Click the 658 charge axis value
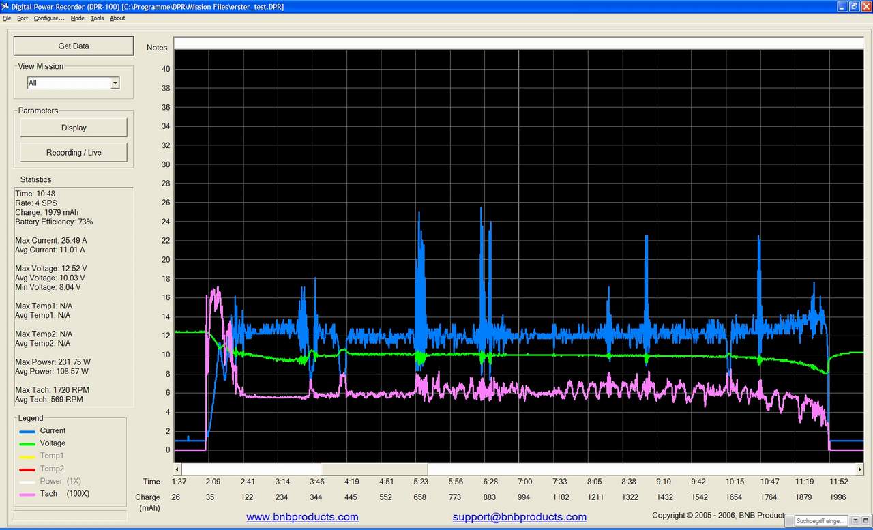873x530 pixels. coord(420,497)
